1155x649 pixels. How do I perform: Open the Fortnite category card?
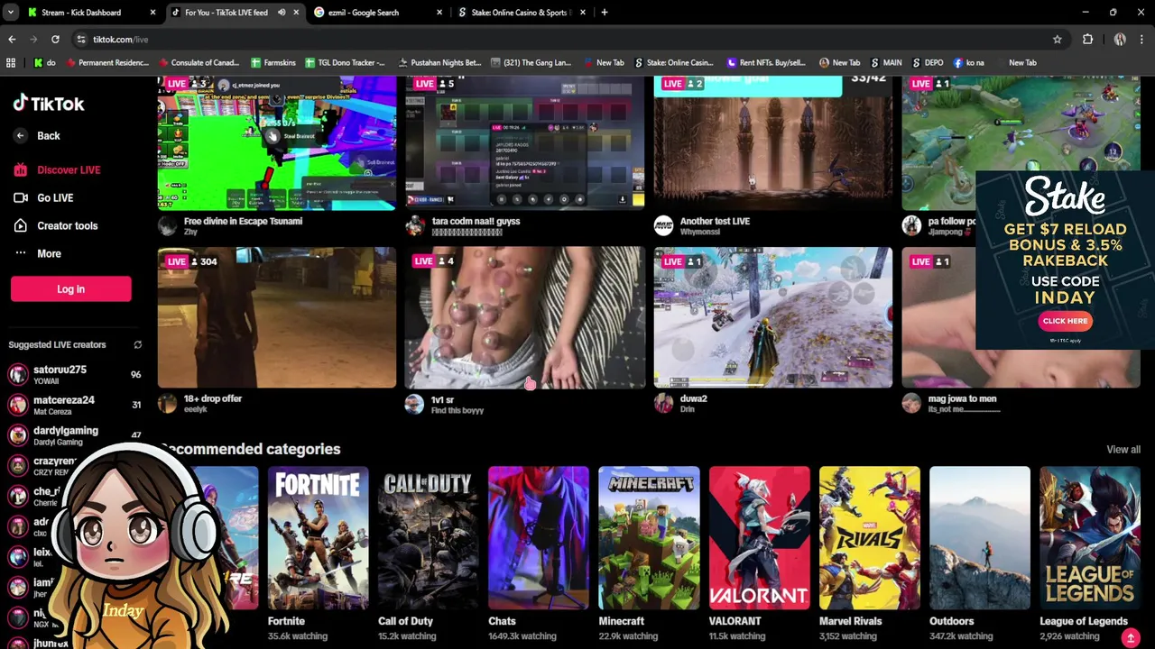click(x=318, y=538)
